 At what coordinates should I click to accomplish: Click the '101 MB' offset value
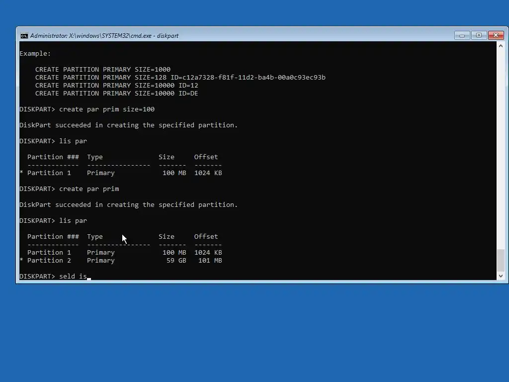point(210,261)
